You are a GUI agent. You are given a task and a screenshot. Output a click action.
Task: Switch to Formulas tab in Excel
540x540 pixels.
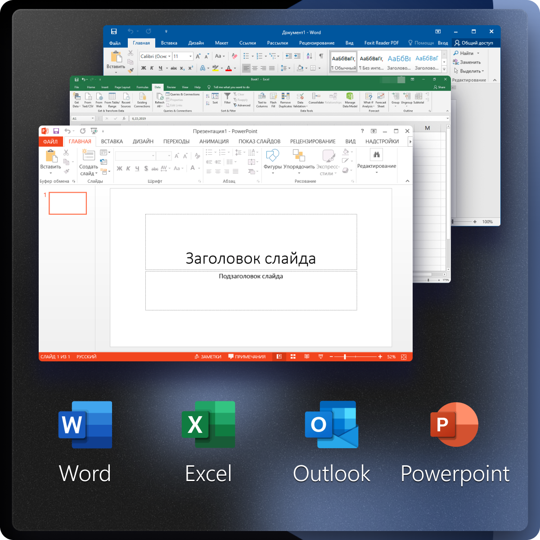pos(142,87)
